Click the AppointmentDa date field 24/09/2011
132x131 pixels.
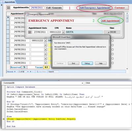tap(37, 8)
